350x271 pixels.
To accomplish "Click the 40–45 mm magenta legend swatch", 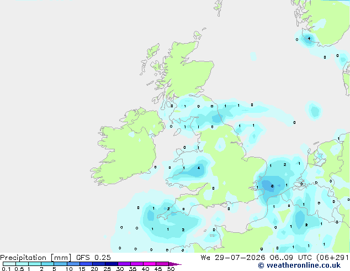I will [150, 264].
